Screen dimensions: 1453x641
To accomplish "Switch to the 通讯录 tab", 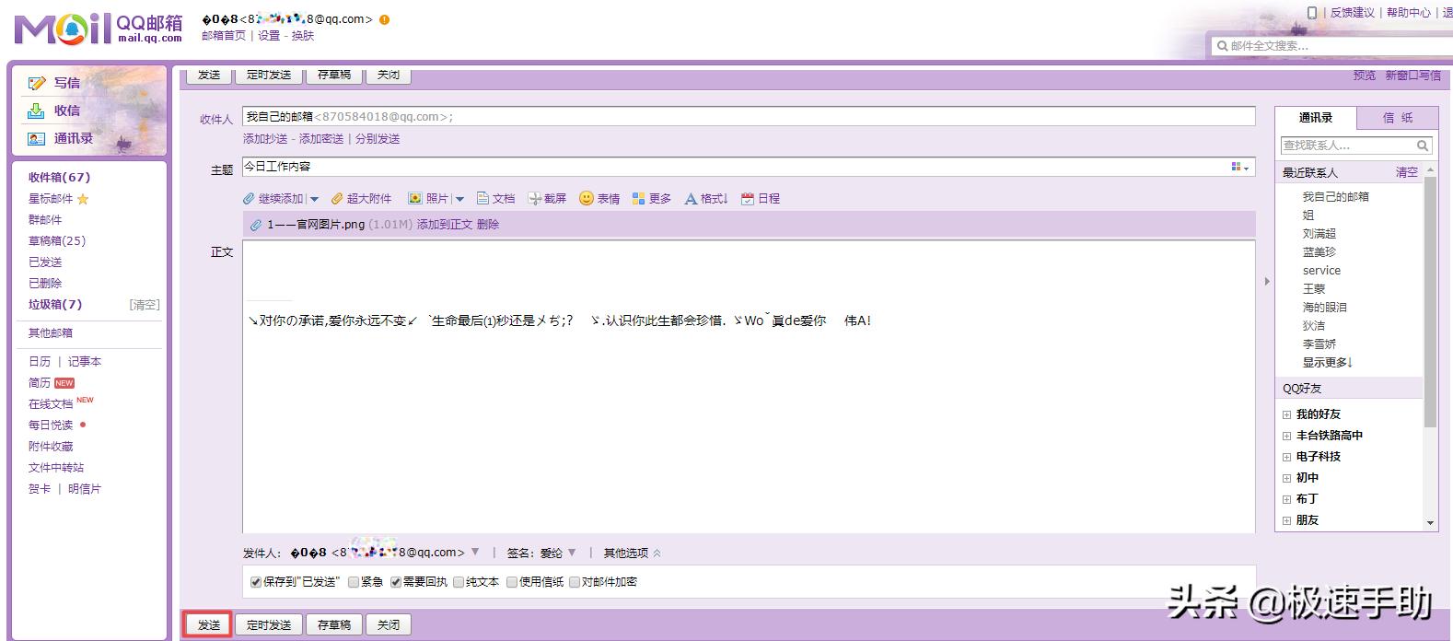I will (1316, 118).
